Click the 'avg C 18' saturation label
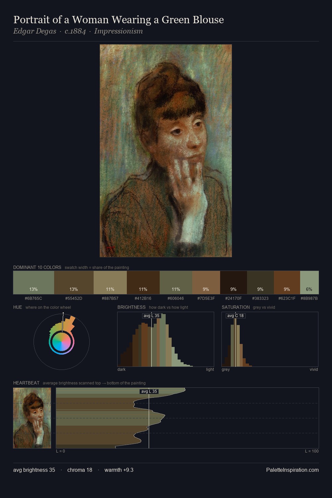The width and height of the screenshot is (332, 498). (235, 316)
